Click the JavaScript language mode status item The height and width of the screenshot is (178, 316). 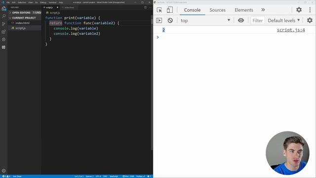click(x=114, y=177)
